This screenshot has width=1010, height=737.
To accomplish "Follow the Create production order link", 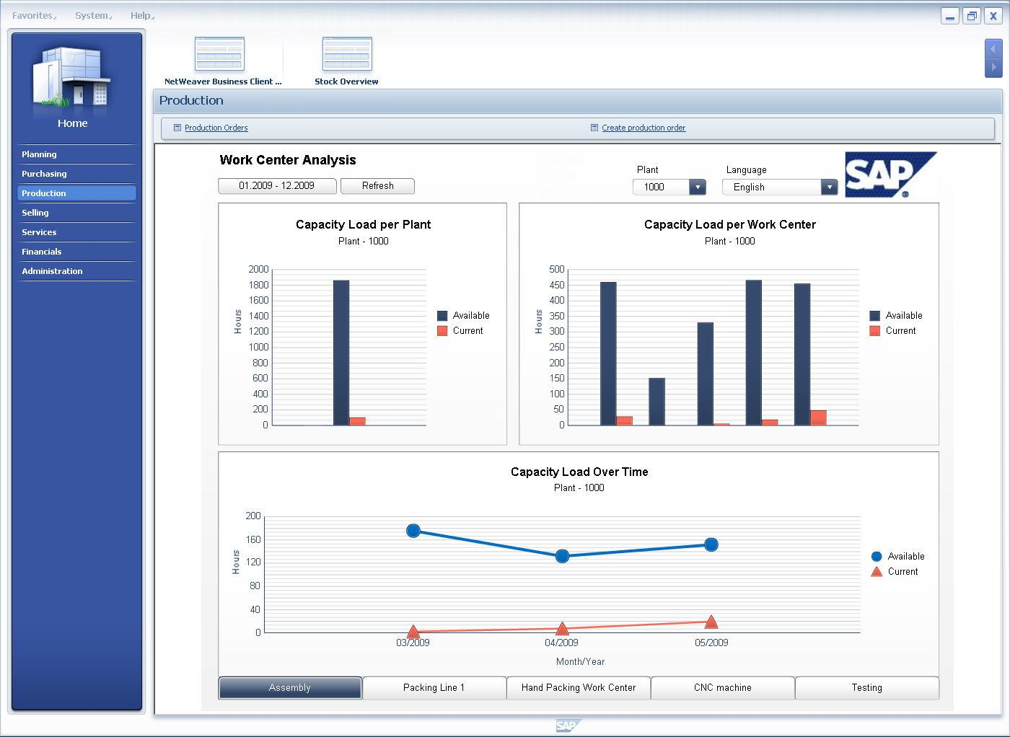I will point(644,128).
